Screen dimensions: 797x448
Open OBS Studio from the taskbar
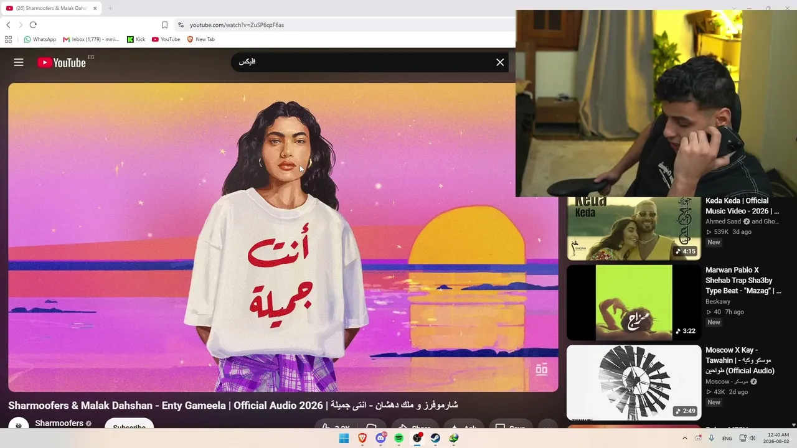pyautogui.click(x=417, y=438)
